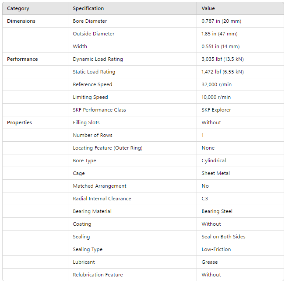Select the C3 clearance value
This screenshot has width=285, height=283.
point(204,199)
